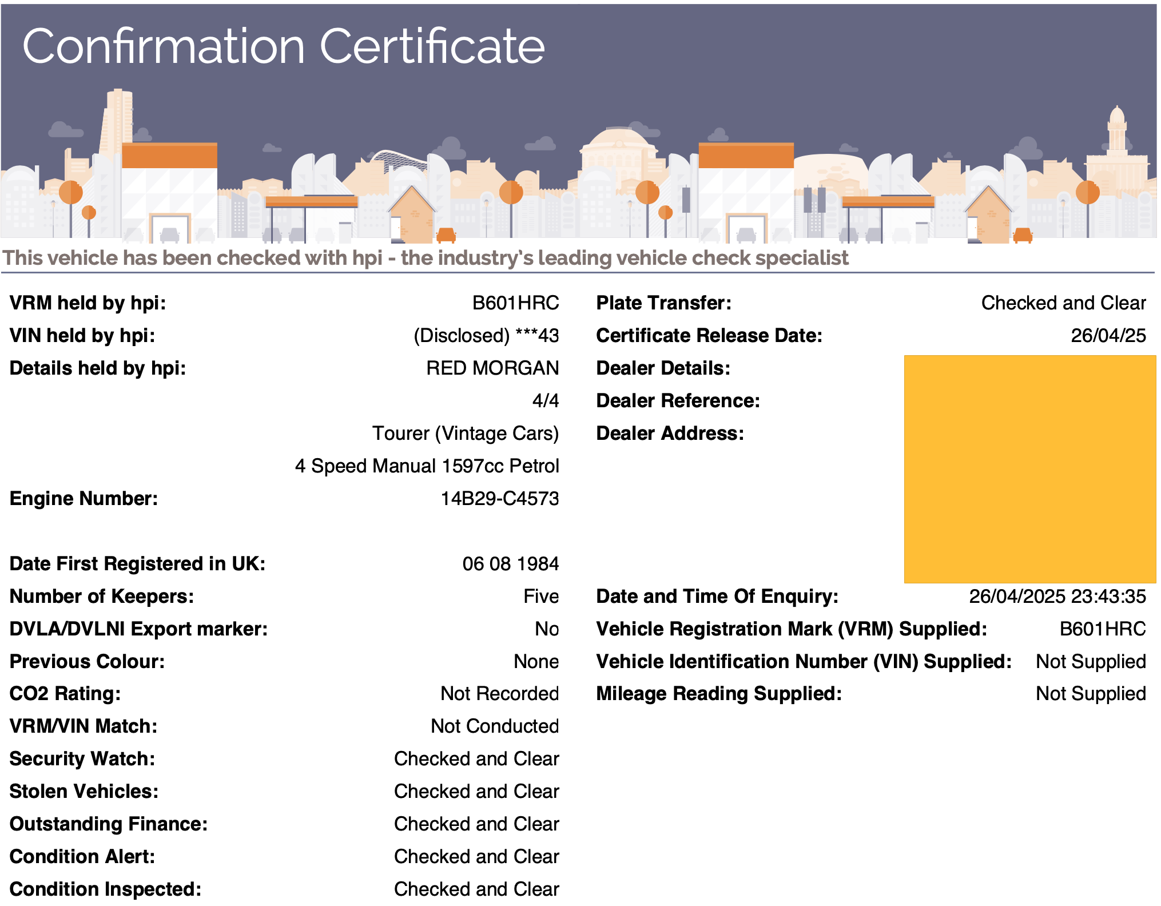Click the 'Stolen Vehicles:' label
This screenshot has height=906, width=1161.
pos(84,791)
